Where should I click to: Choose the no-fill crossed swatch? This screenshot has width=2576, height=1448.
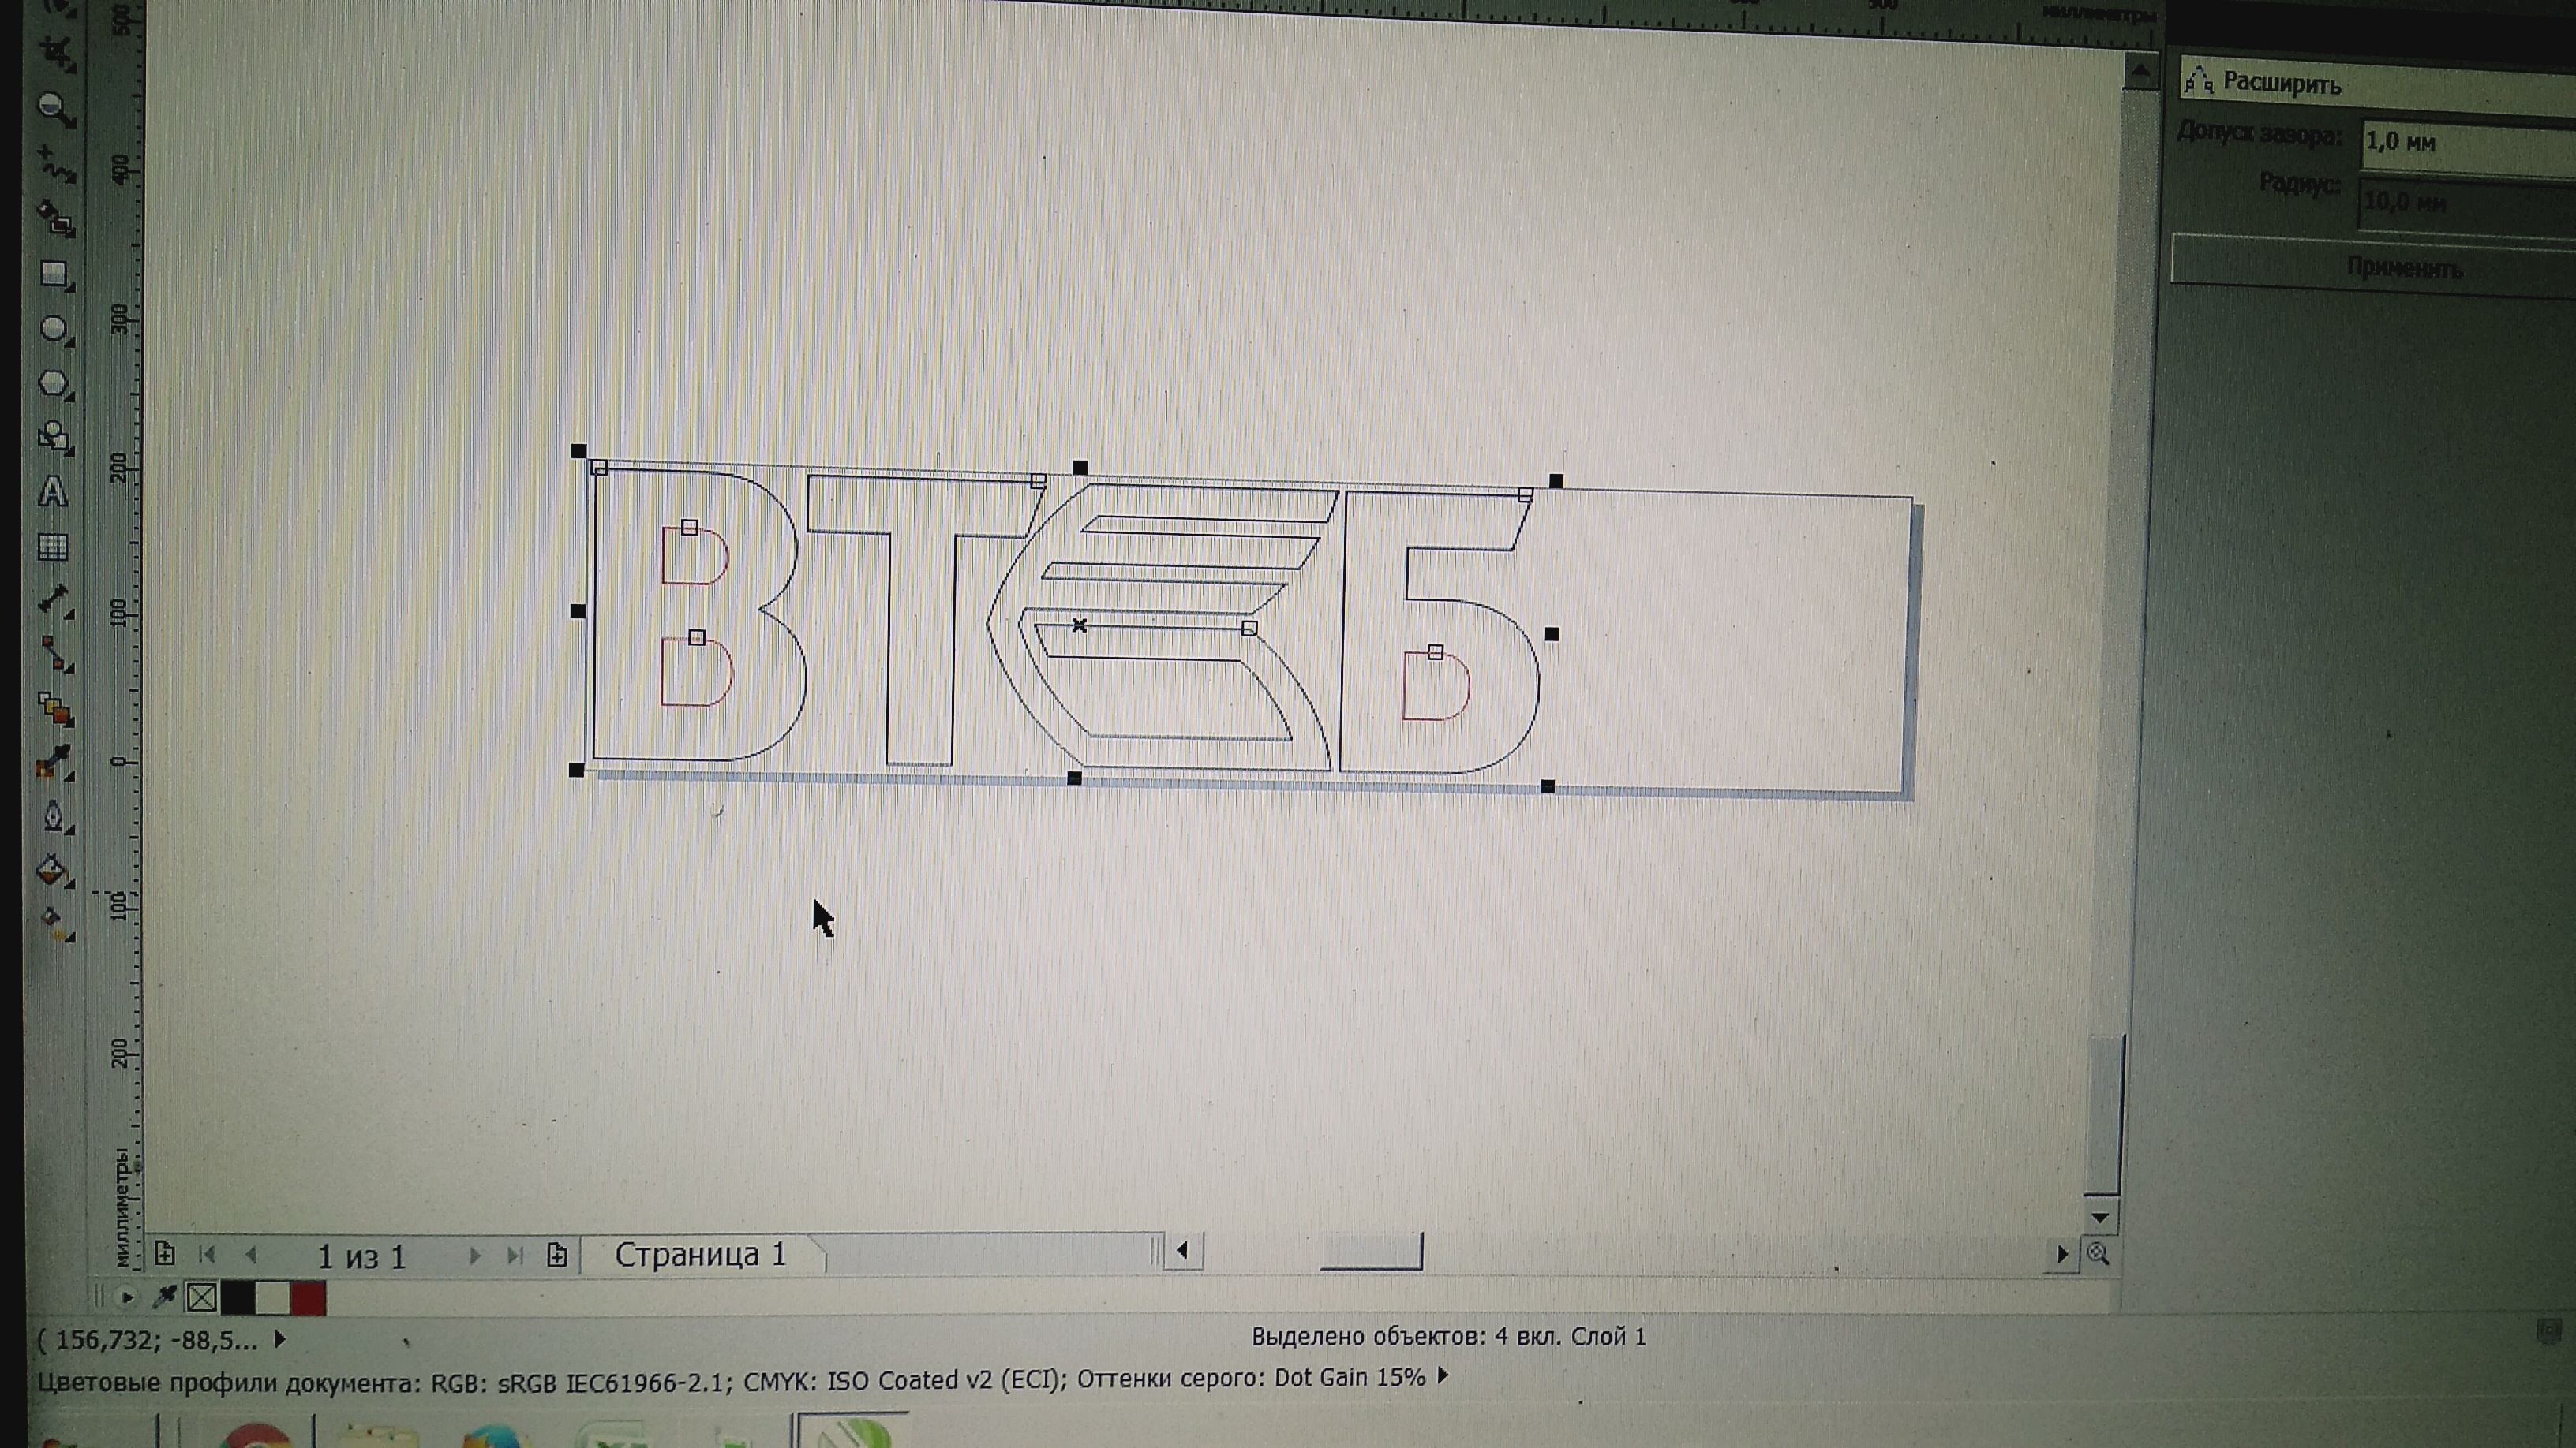click(x=202, y=1298)
